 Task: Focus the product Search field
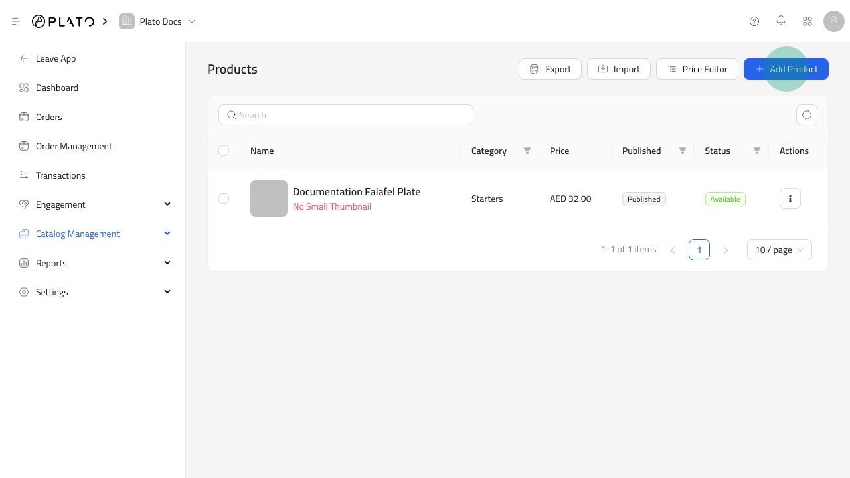pos(346,115)
